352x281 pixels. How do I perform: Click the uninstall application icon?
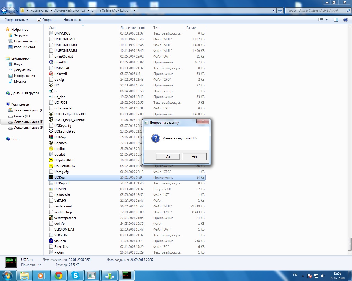(51, 74)
